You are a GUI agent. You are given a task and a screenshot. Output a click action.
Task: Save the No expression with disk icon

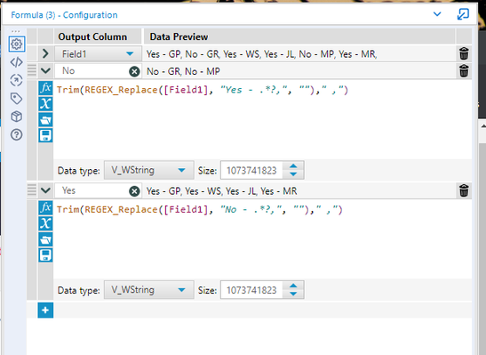(45, 135)
